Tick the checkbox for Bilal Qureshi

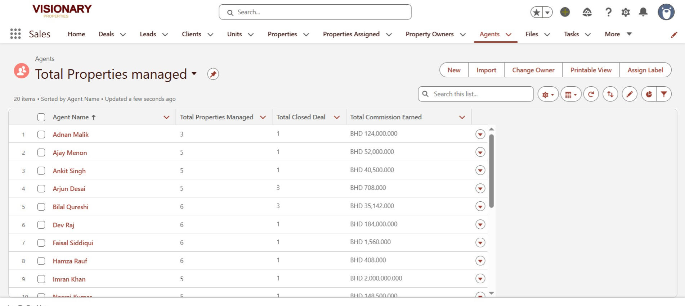tap(41, 207)
